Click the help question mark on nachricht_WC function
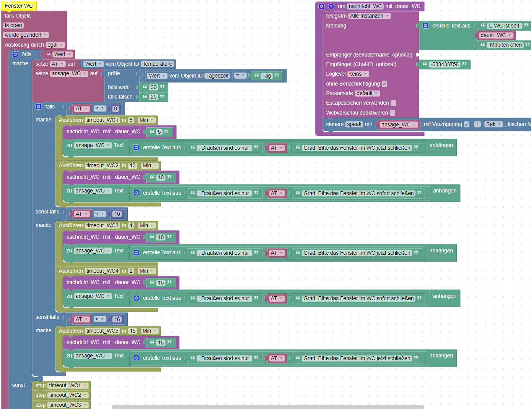 [331, 6]
